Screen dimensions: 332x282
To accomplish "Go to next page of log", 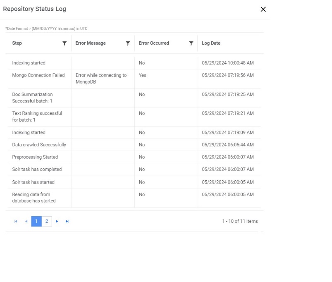I will [x=57, y=221].
